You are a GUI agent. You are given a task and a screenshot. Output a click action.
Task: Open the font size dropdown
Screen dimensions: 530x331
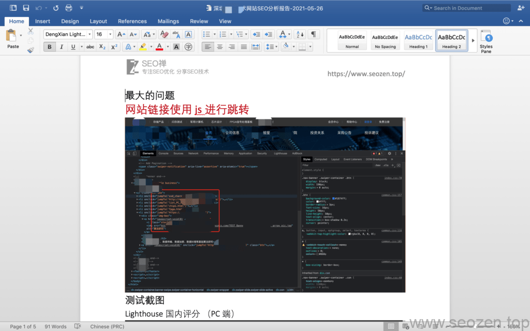point(110,34)
